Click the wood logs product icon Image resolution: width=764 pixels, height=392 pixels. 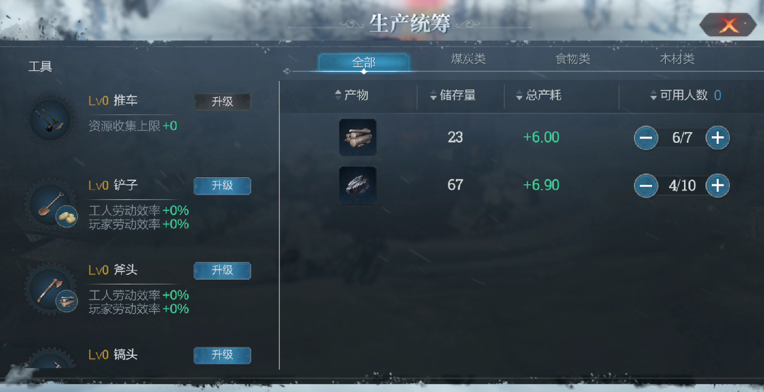click(x=358, y=137)
